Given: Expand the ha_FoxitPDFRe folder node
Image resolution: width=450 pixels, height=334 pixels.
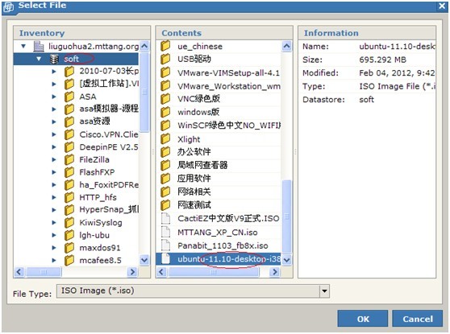Looking at the screenshot, I should [x=54, y=185].
